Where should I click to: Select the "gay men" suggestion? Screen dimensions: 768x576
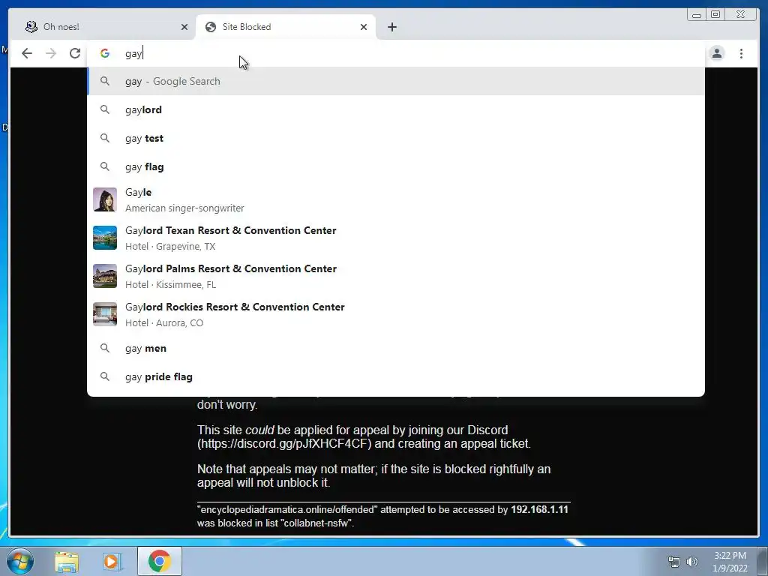396,348
